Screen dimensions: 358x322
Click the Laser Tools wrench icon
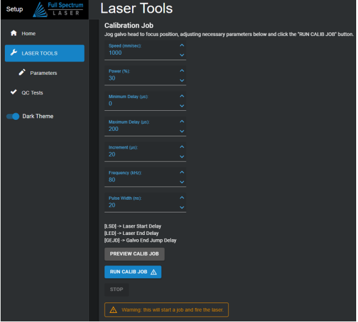[x=13, y=52]
